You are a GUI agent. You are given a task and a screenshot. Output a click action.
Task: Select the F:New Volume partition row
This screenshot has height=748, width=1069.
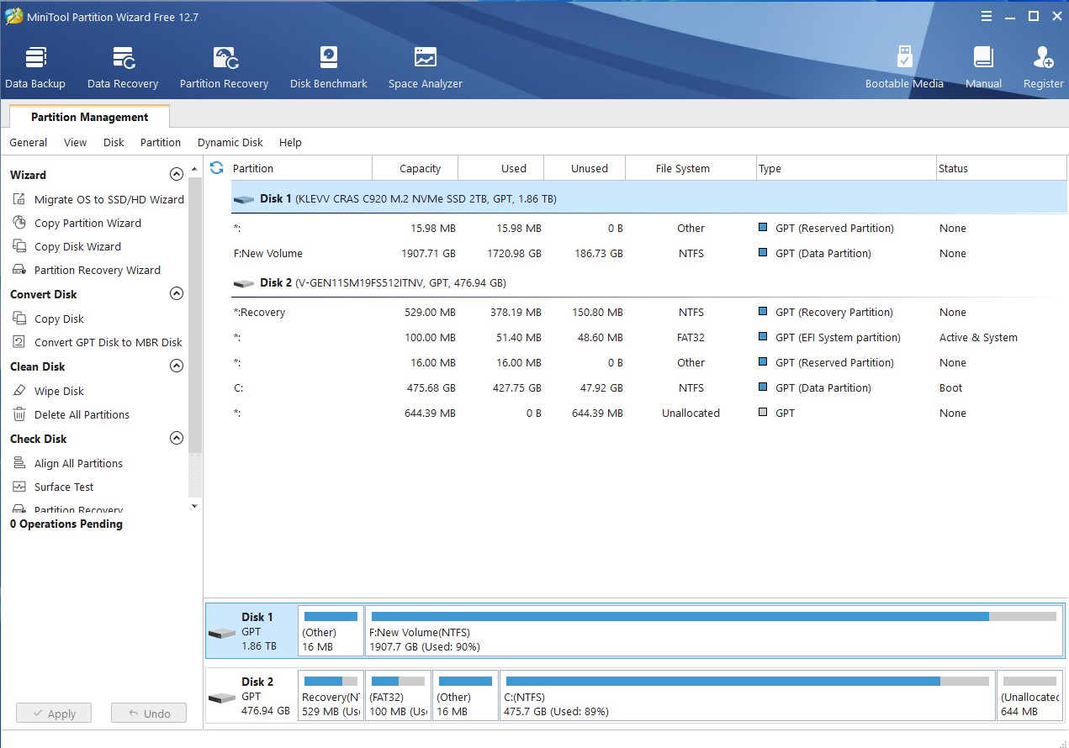point(648,253)
